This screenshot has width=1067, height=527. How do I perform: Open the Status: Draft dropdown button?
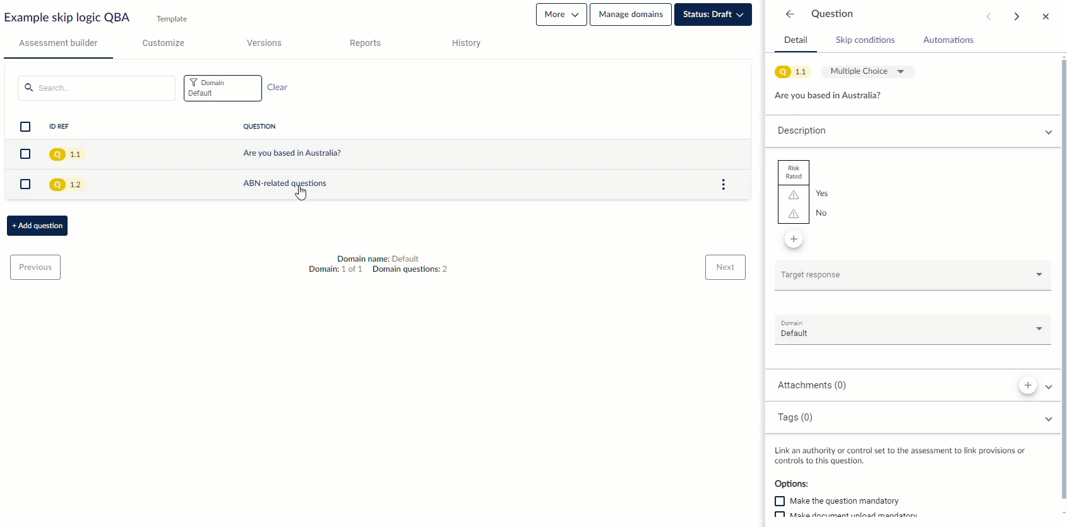[x=712, y=14]
